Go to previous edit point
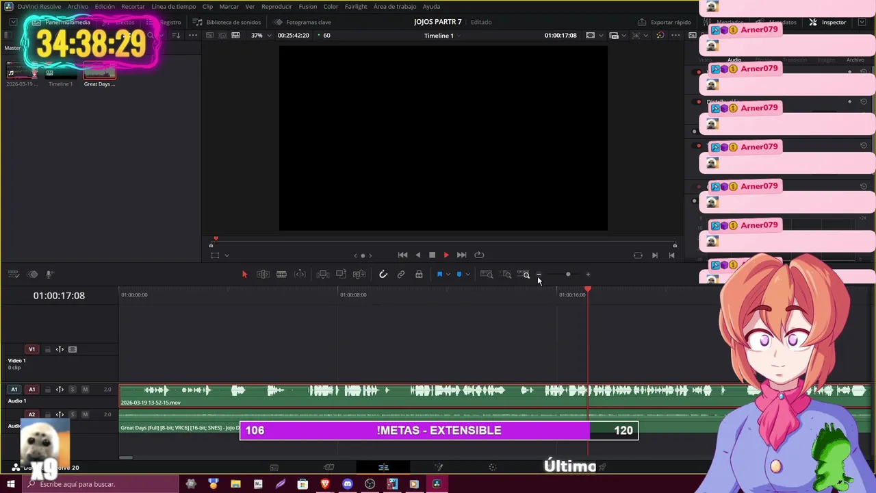 pos(671,255)
